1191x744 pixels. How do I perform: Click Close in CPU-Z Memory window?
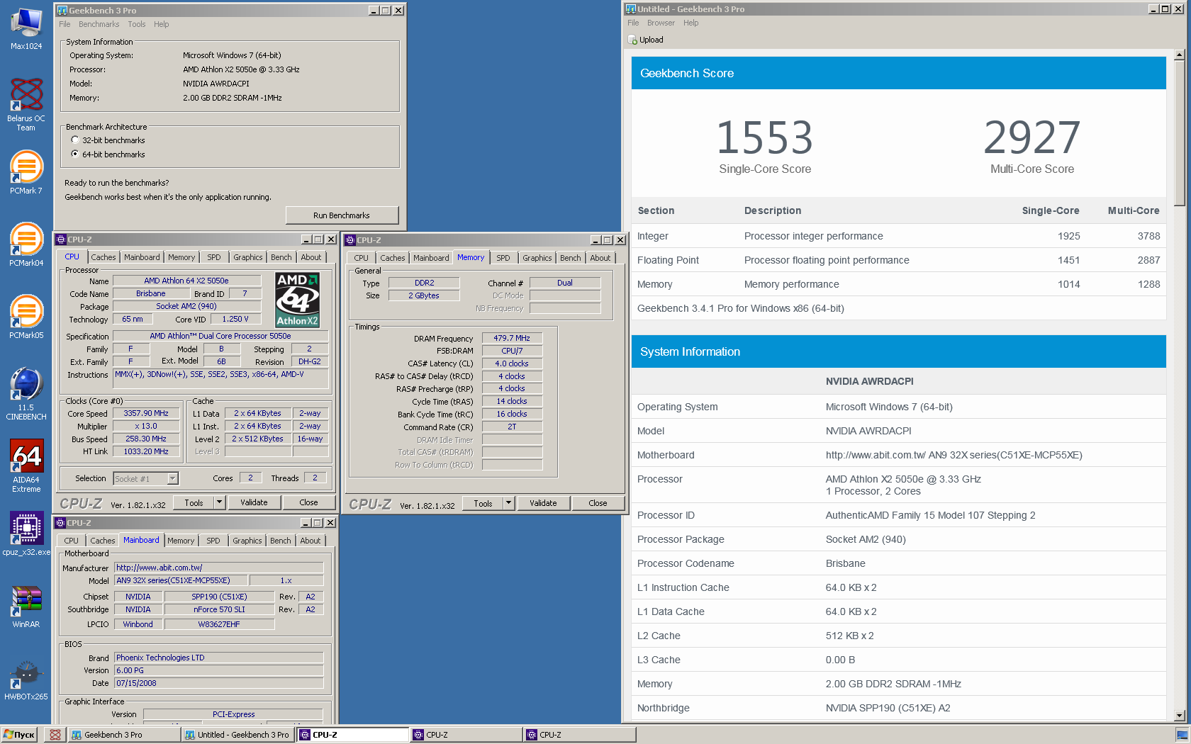coord(598,503)
